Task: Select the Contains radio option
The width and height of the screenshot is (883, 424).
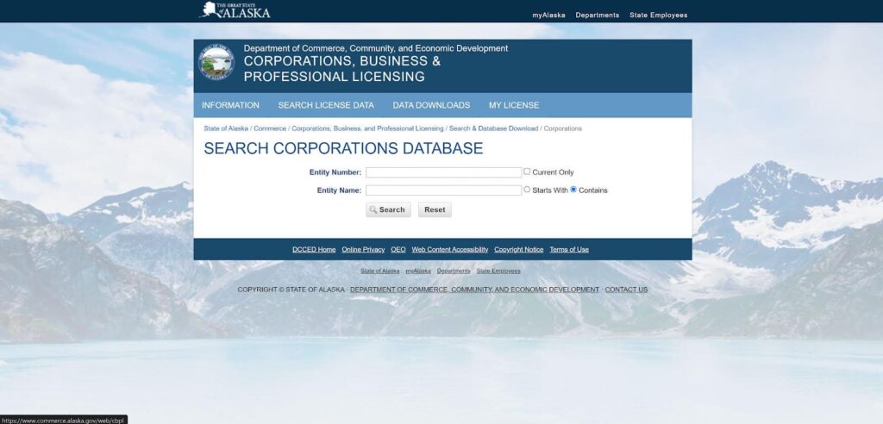Action: pos(573,190)
